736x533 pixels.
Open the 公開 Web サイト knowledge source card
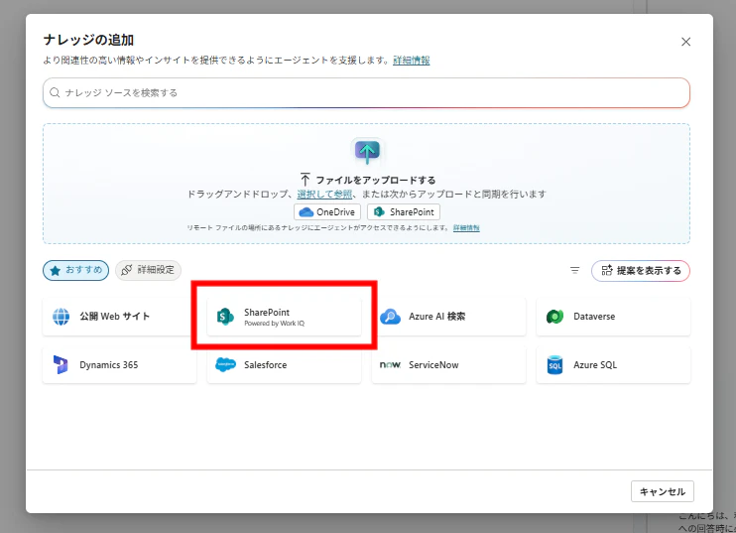click(119, 317)
